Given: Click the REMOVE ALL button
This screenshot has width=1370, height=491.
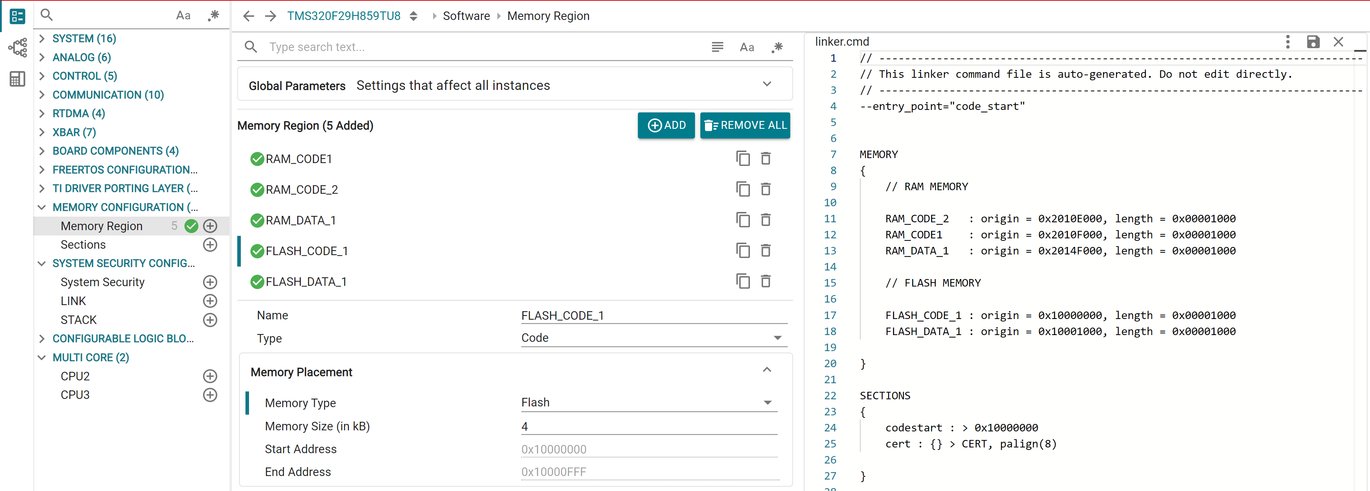Looking at the screenshot, I should pyautogui.click(x=745, y=125).
